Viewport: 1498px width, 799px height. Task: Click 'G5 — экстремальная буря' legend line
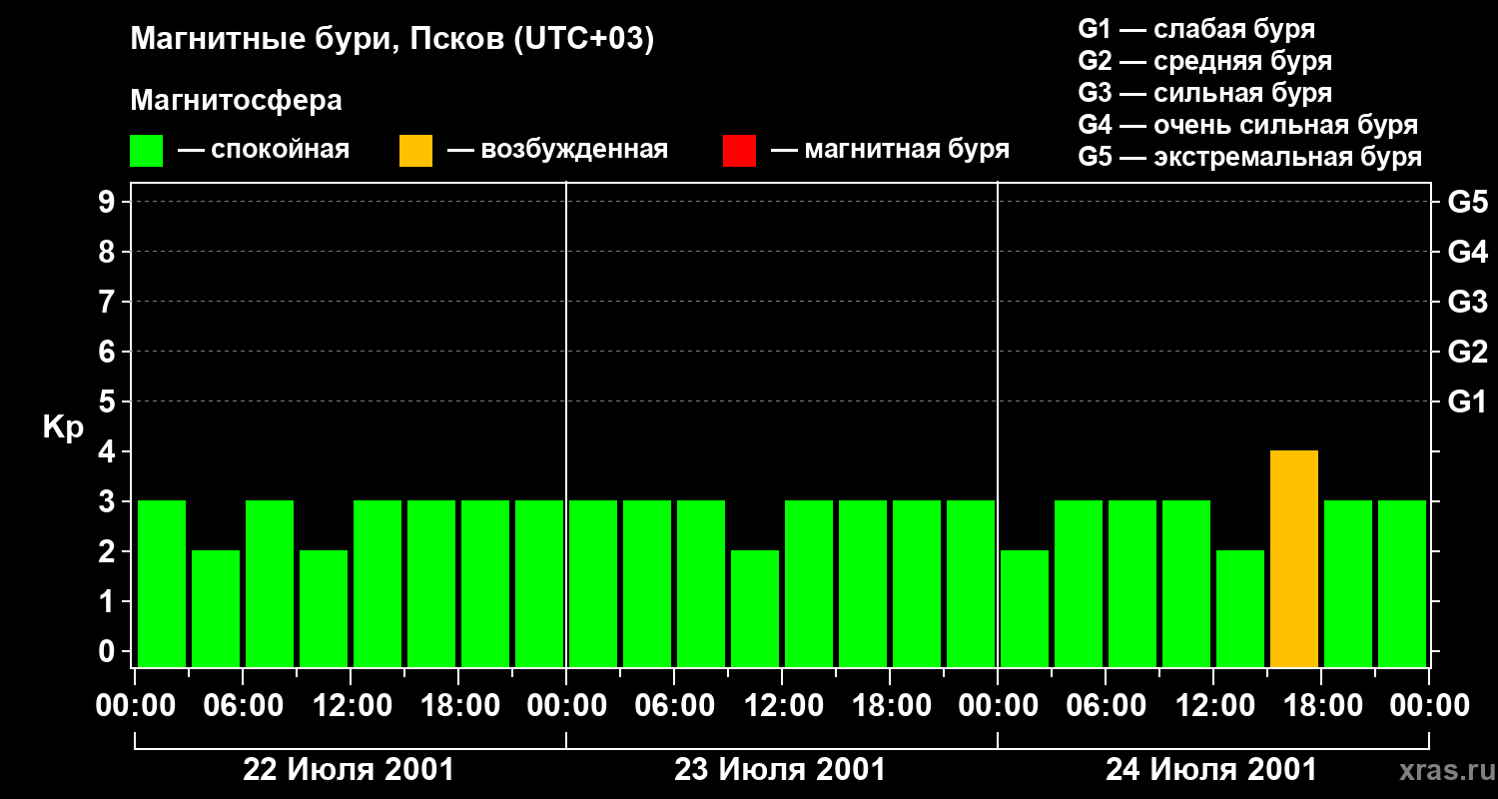pos(1250,157)
